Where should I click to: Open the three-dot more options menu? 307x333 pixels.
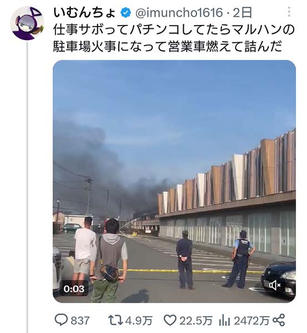(289, 12)
